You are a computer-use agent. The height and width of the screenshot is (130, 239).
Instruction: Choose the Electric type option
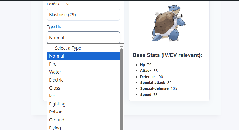click(83, 80)
